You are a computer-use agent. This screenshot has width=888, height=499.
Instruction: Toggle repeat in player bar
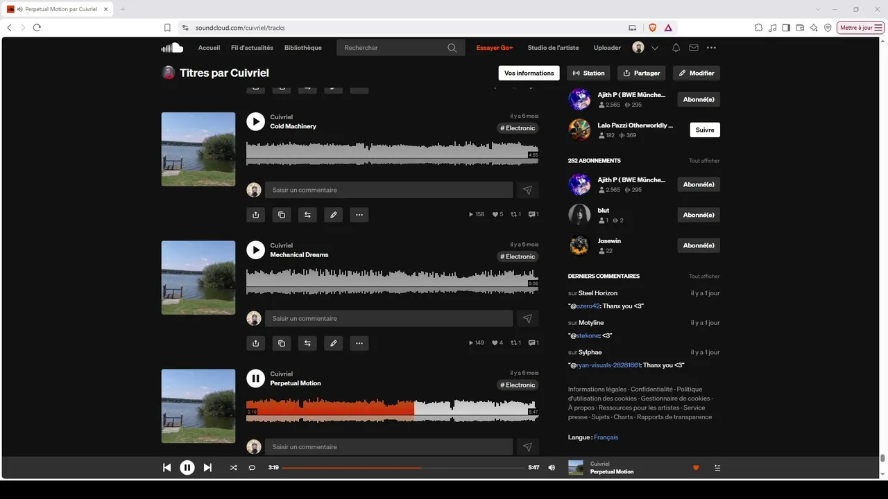(x=252, y=468)
